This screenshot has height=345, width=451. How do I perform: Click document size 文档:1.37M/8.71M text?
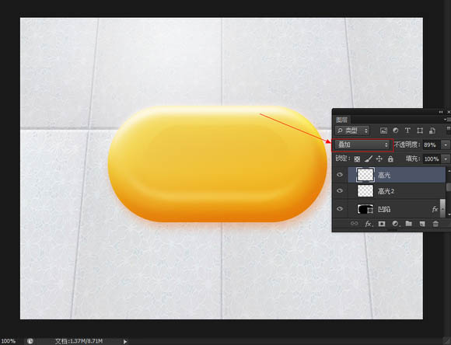79,341
